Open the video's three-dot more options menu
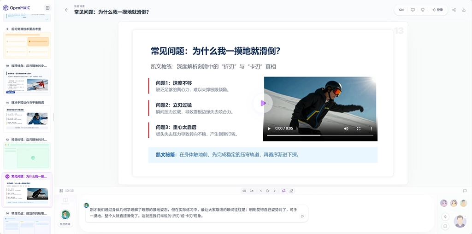The height and width of the screenshot is (234, 472). (372, 129)
